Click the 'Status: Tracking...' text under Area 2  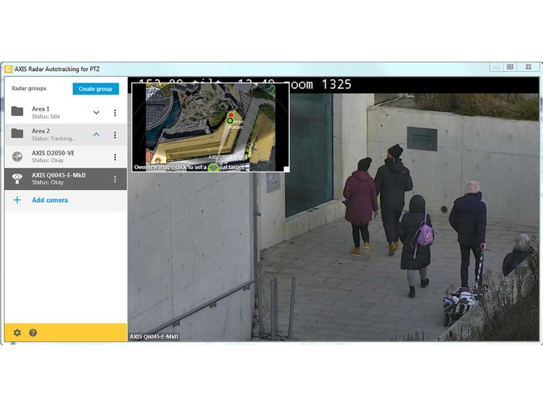54,138
